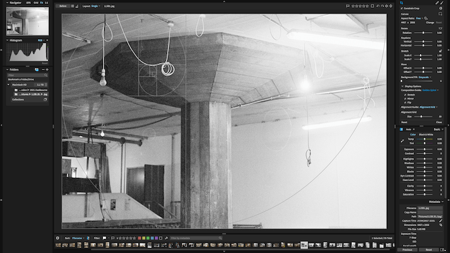Select the crop tool icon
This screenshot has height=253, width=450.
click(x=402, y=3)
